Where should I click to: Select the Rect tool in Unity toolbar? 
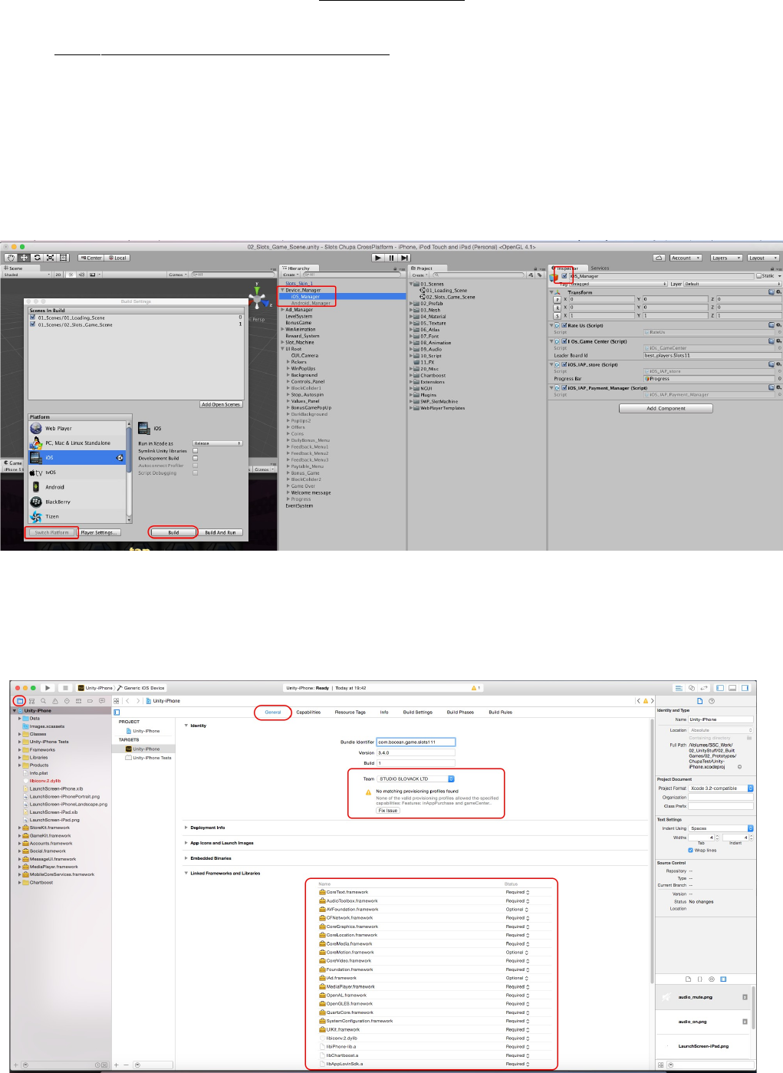(x=63, y=258)
